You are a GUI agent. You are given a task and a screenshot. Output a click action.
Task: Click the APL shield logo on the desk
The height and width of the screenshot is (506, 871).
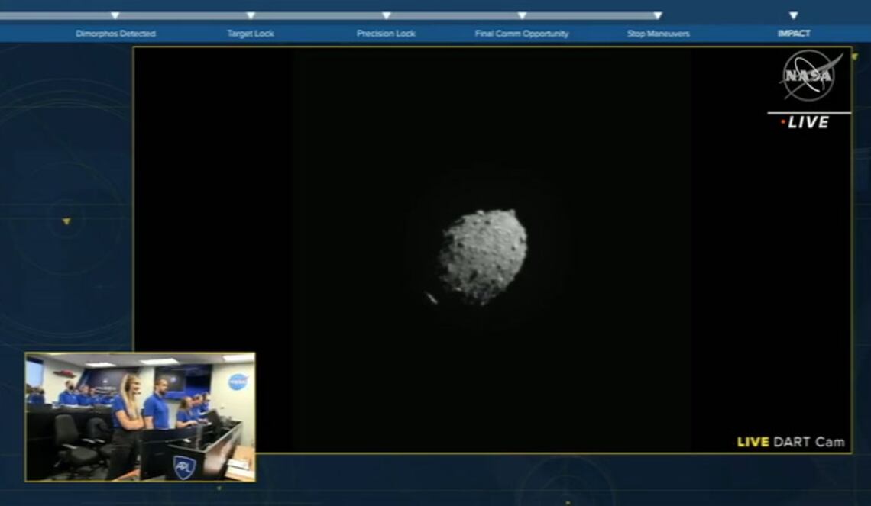pos(183,466)
